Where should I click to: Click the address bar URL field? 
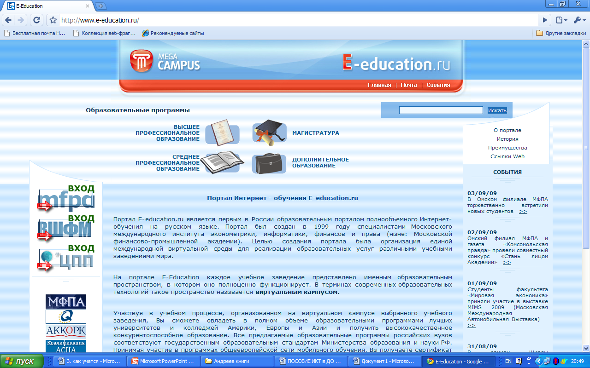tap(299, 20)
